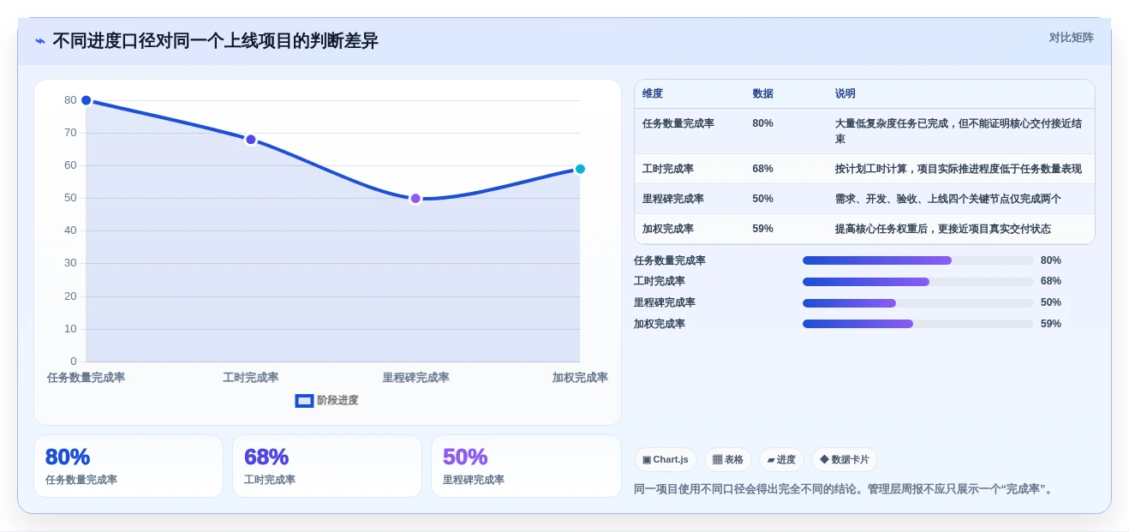Click 工时完成率 table row cell
1129x532 pixels.
(x=668, y=169)
